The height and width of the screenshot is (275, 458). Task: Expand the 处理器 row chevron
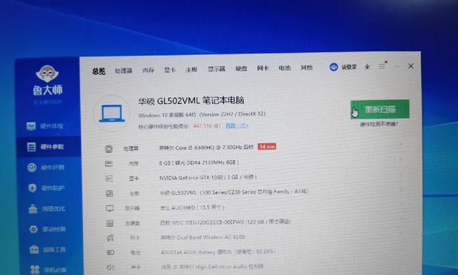(401, 144)
